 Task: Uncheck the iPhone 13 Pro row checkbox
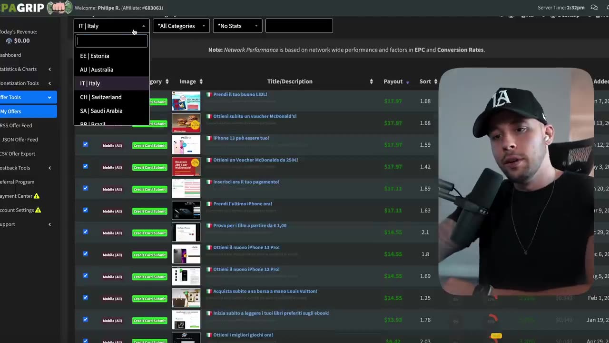pos(85,254)
